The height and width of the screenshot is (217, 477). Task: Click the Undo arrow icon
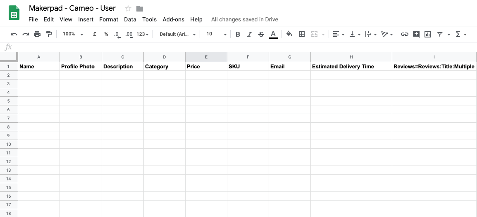(14, 34)
